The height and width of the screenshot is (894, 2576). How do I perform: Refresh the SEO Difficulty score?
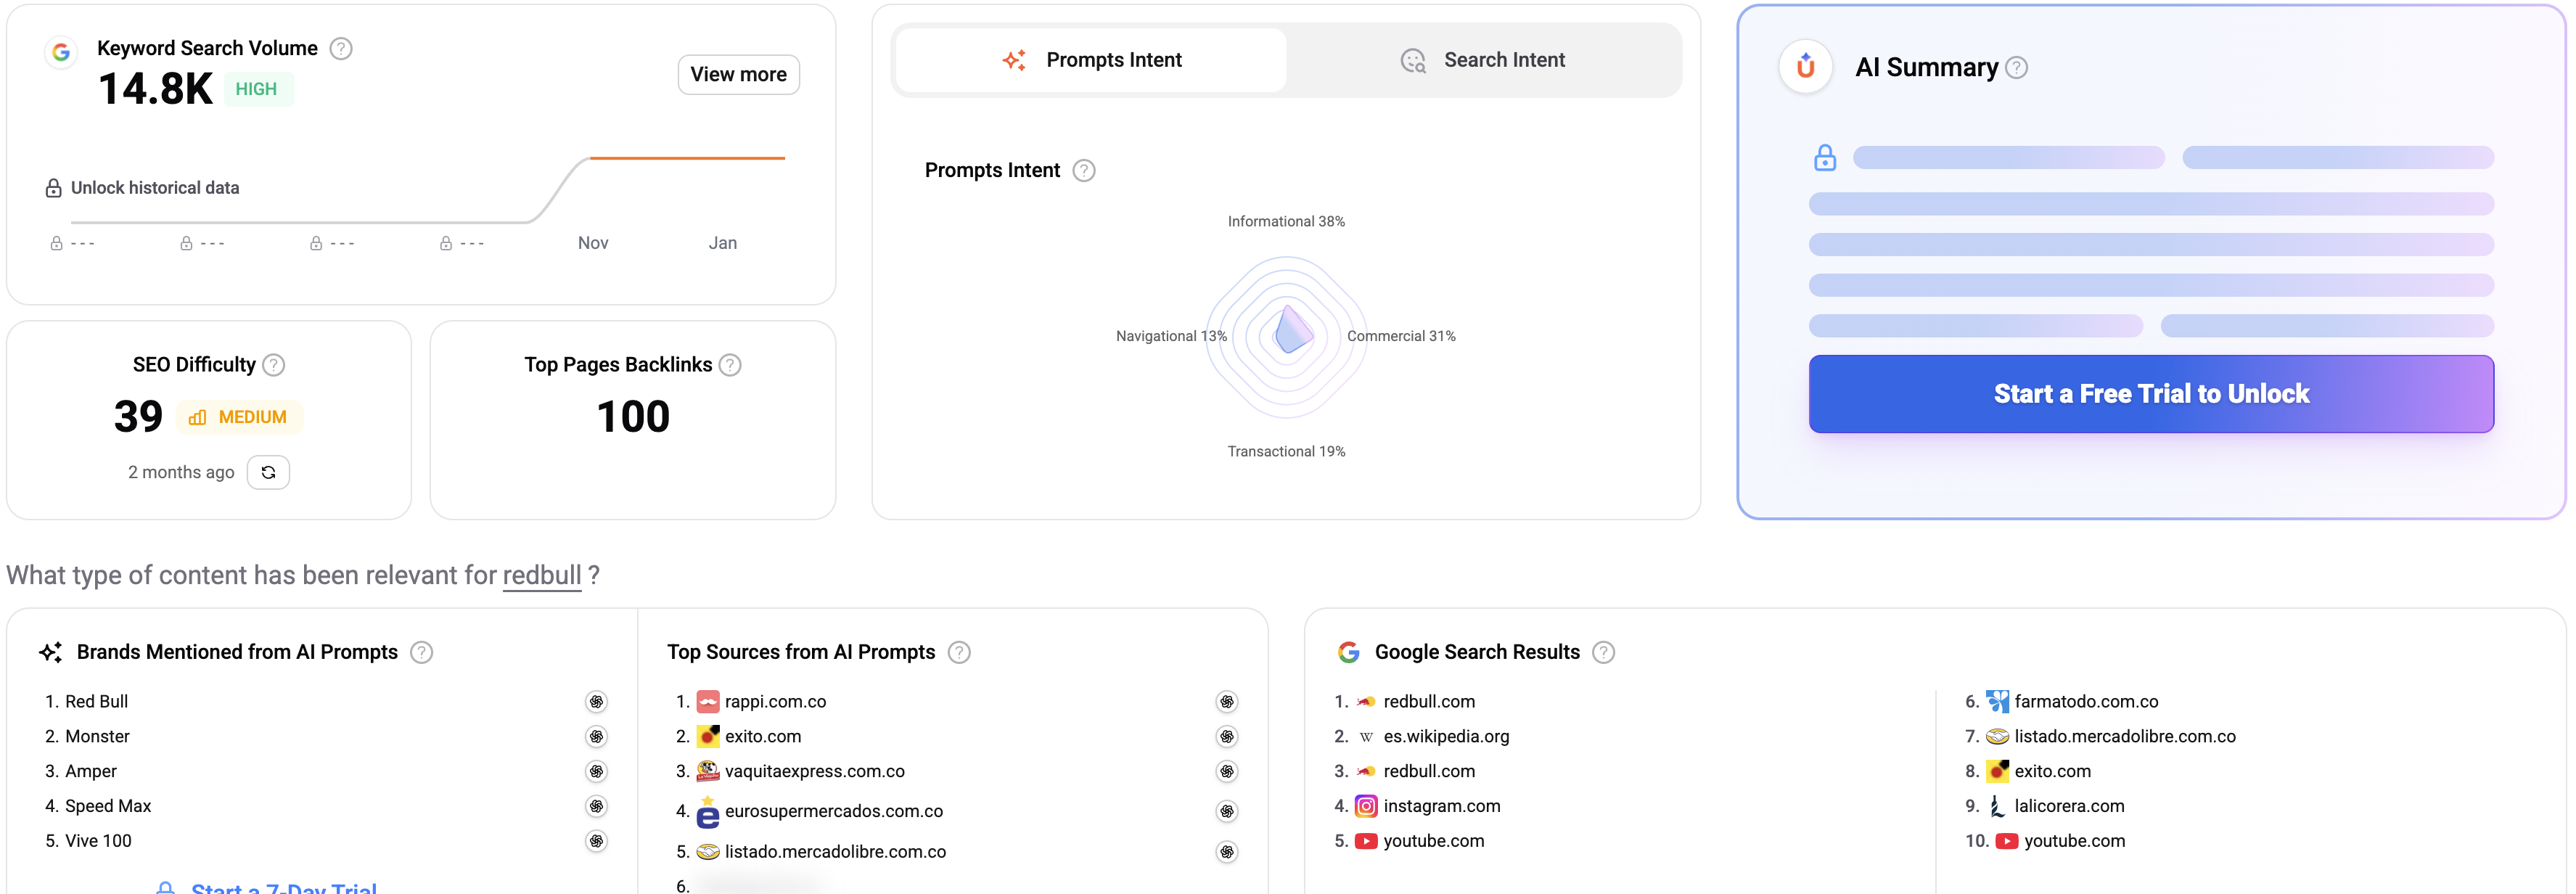(x=268, y=472)
